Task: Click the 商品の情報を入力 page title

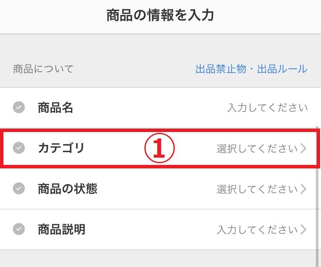Action: pyautogui.click(x=160, y=15)
